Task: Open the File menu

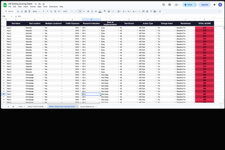Action: point(10,7)
